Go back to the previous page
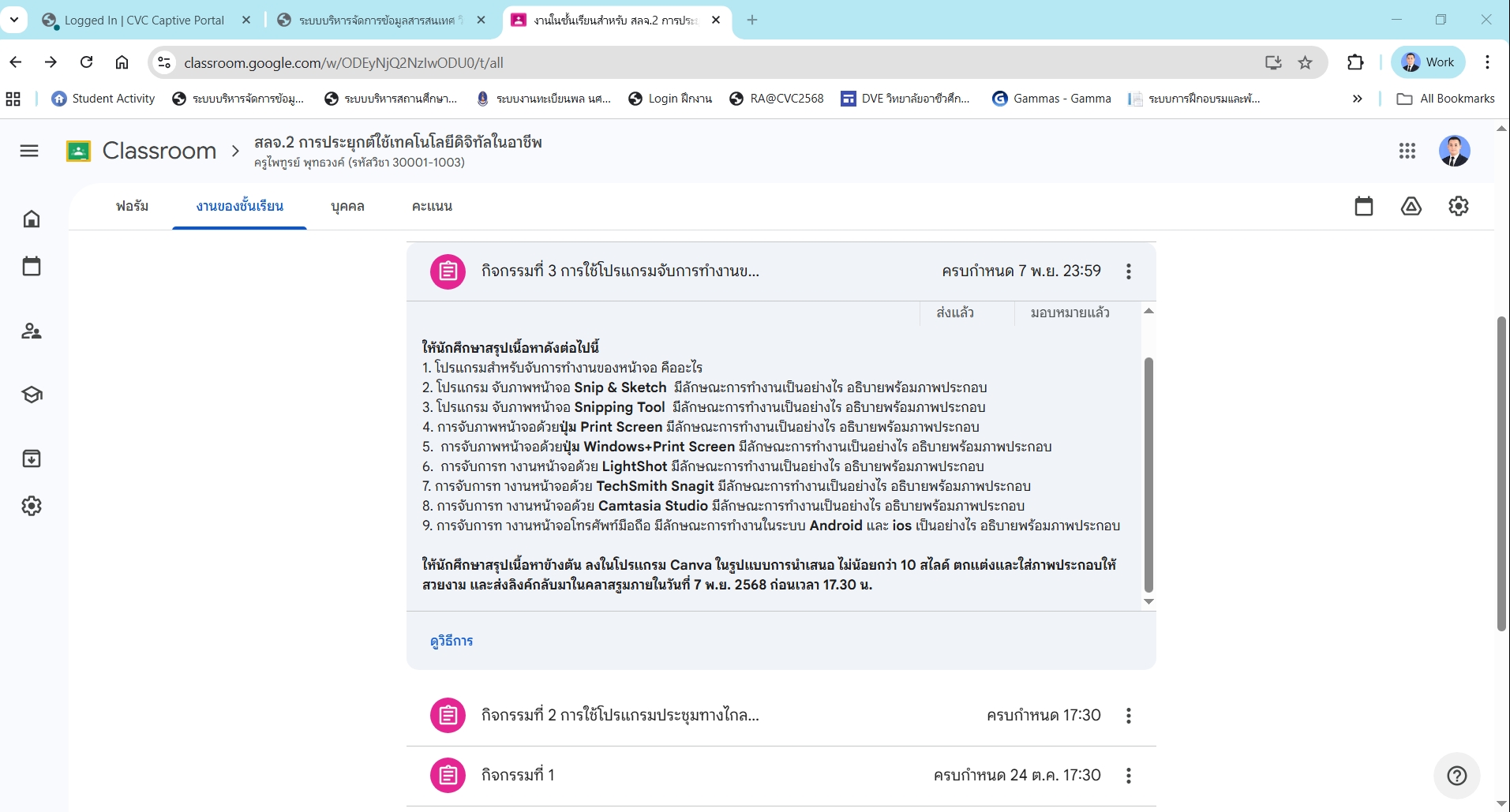The width and height of the screenshot is (1510, 812). pos(16,62)
